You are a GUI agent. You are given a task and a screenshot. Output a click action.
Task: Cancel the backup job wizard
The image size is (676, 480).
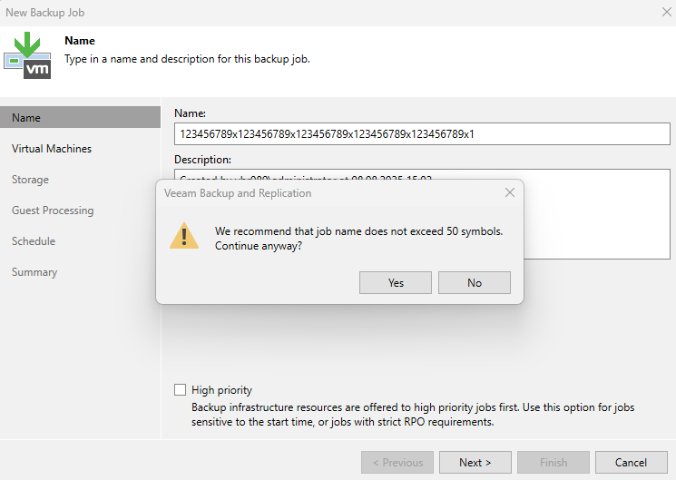coord(631,463)
